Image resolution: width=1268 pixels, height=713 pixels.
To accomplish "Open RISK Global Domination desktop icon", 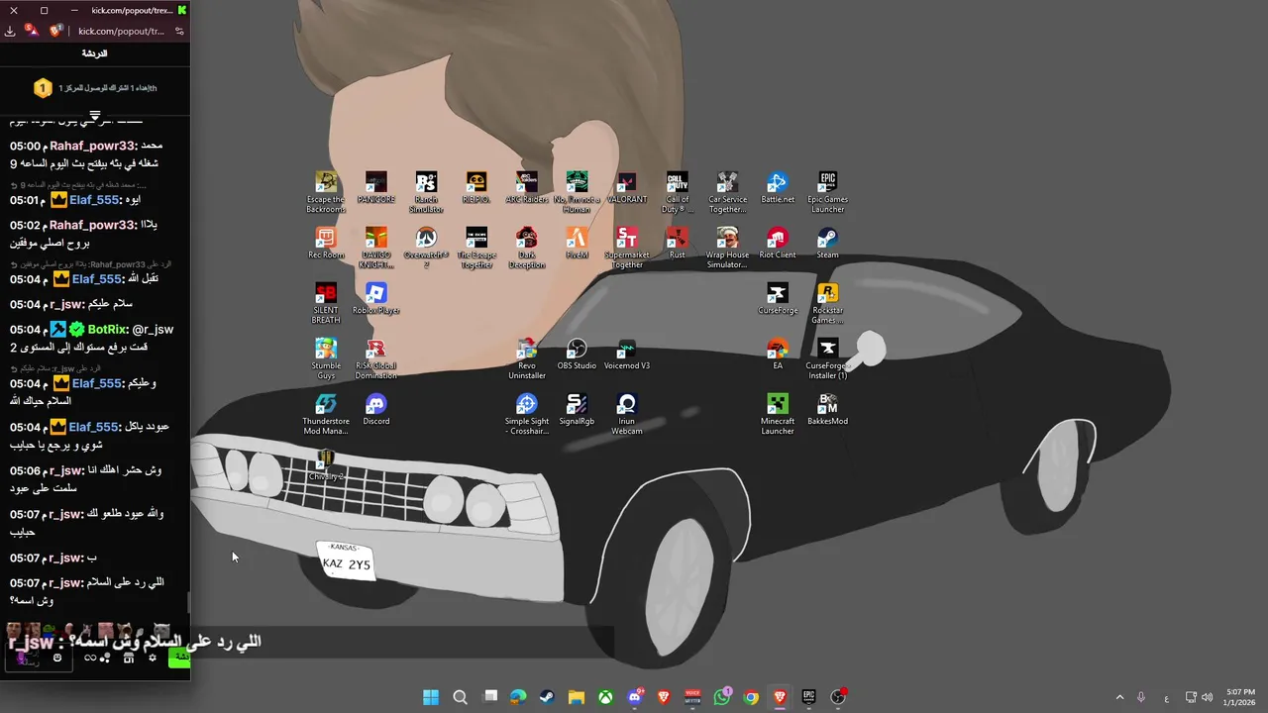I will tap(376, 358).
